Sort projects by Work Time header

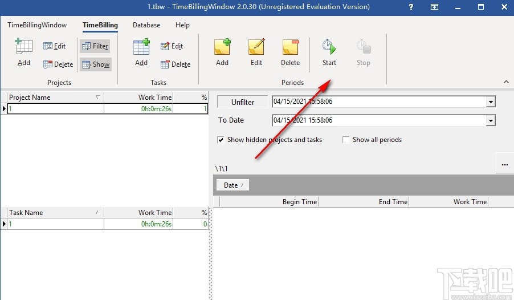click(x=138, y=98)
